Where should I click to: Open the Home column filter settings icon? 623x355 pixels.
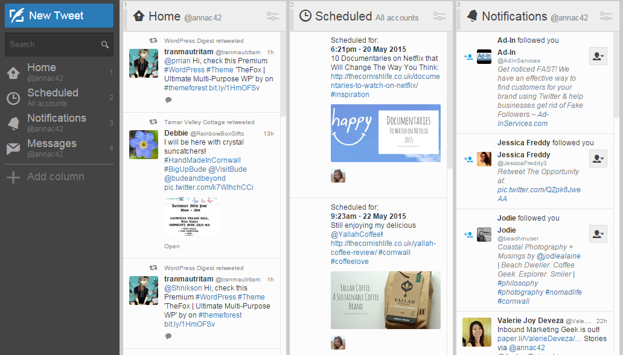click(273, 16)
